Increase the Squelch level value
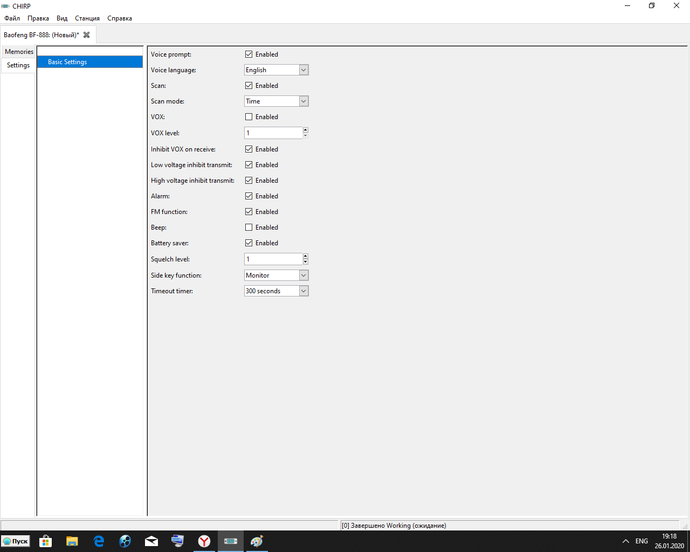This screenshot has height=552, width=690. pyautogui.click(x=306, y=256)
